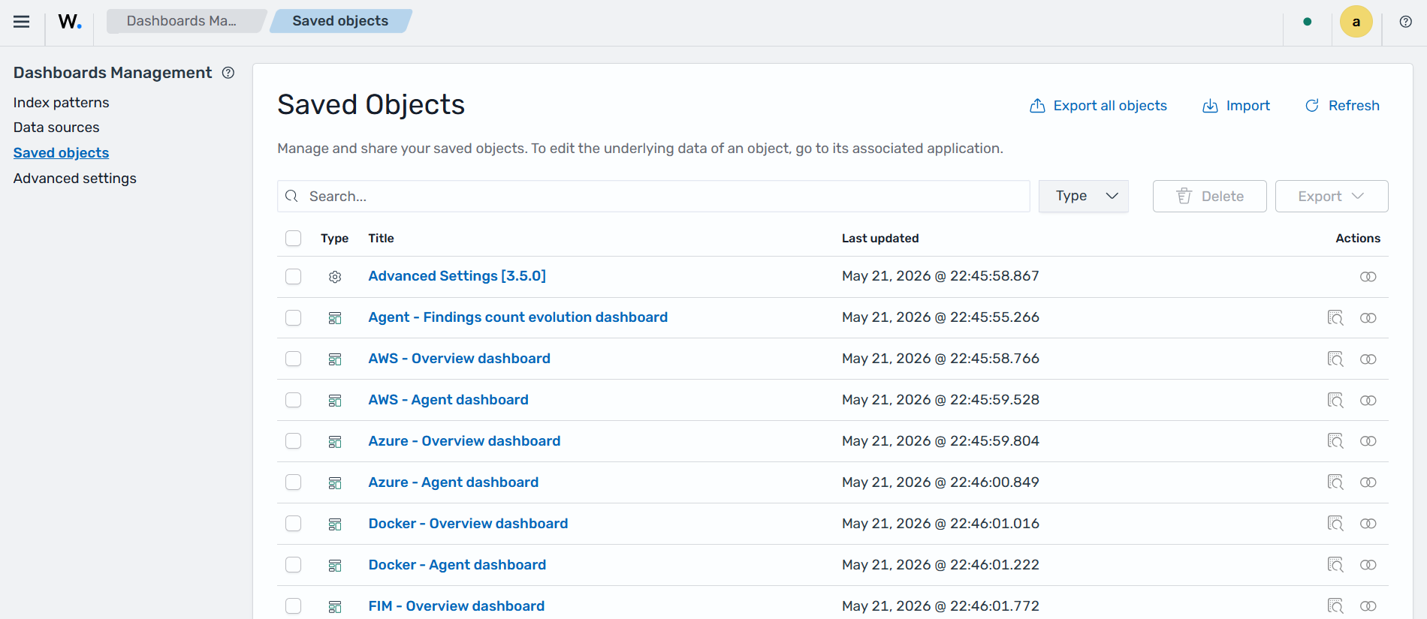Open the Export dropdown button
The image size is (1427, 619).
(x=1331, y=196)
